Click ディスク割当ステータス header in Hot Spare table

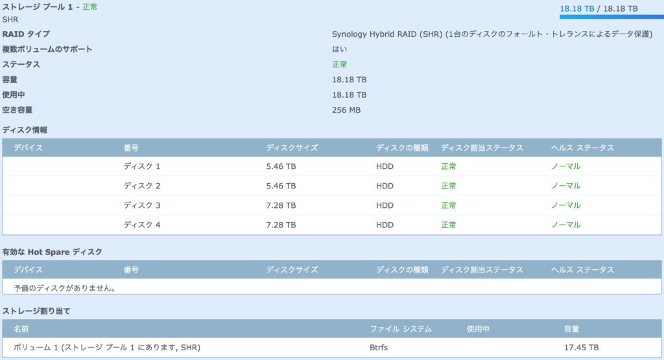coord(482,269)
